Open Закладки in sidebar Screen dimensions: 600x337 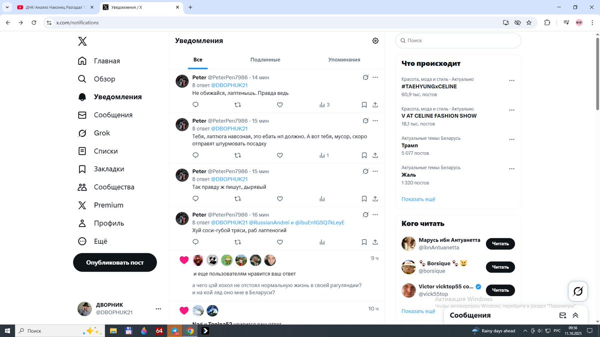pos(101,169)
